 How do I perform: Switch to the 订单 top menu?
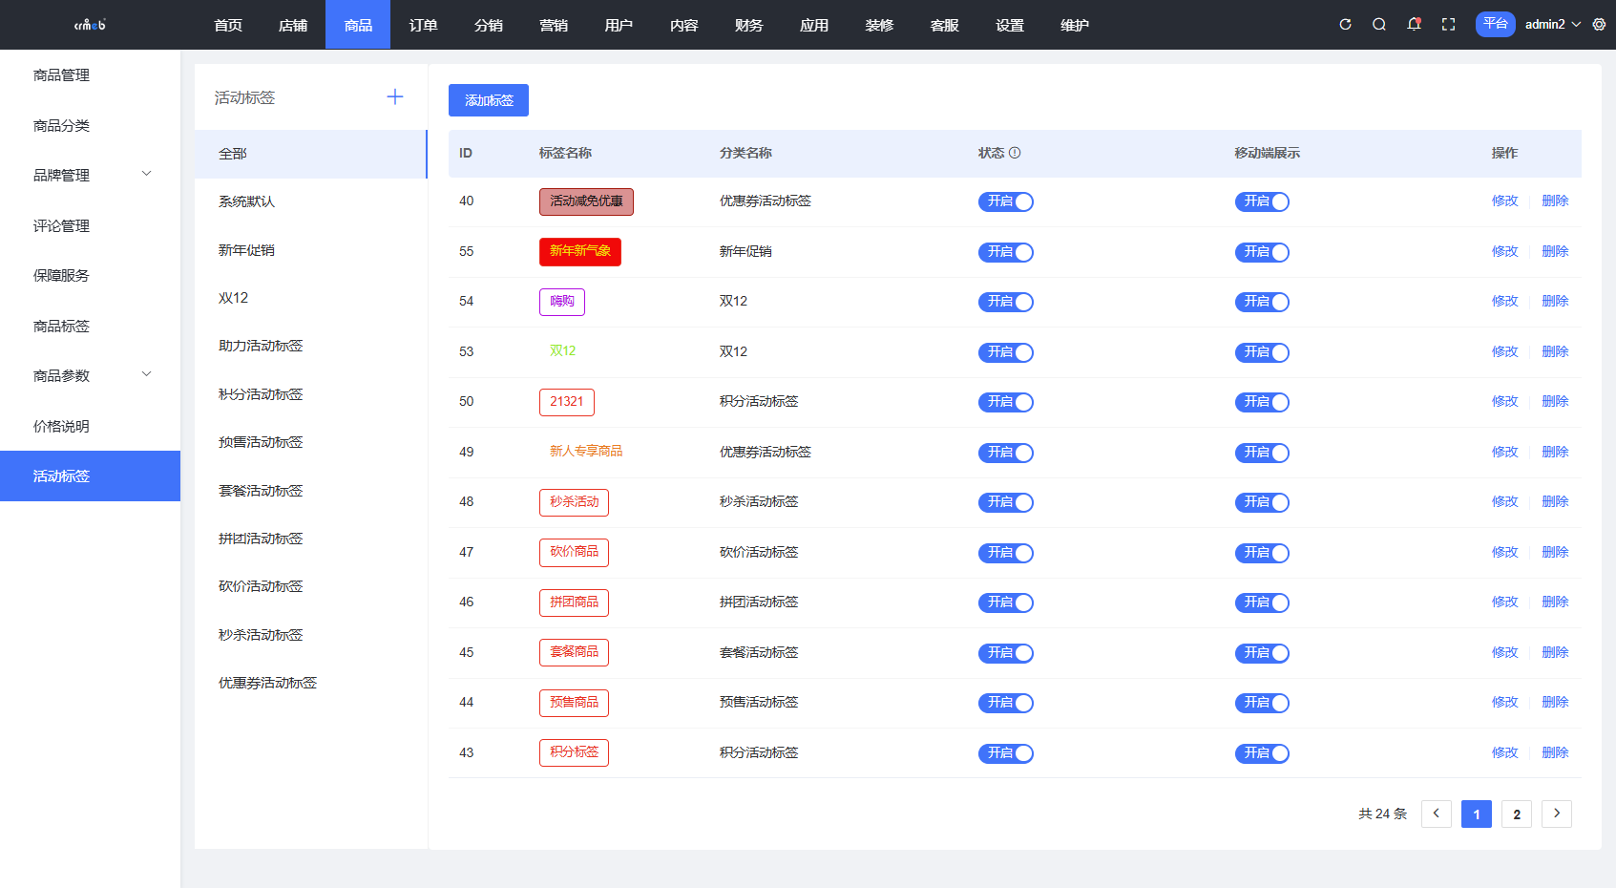[x=423, y=25]
